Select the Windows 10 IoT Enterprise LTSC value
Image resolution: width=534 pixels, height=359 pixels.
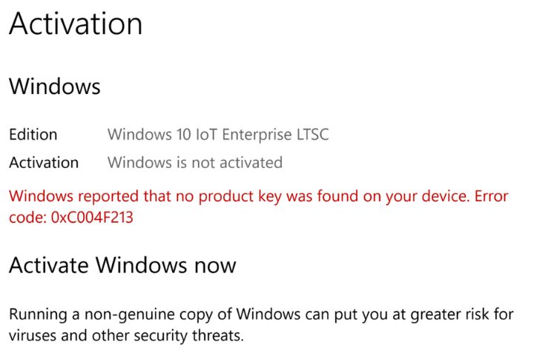coord(218,135)
